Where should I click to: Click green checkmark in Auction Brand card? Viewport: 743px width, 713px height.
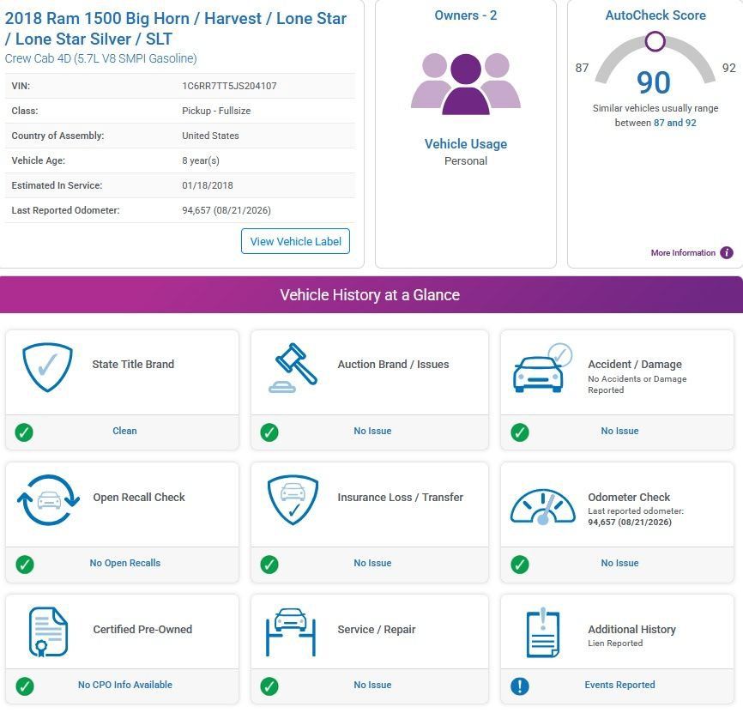click(x=269, y=432)
